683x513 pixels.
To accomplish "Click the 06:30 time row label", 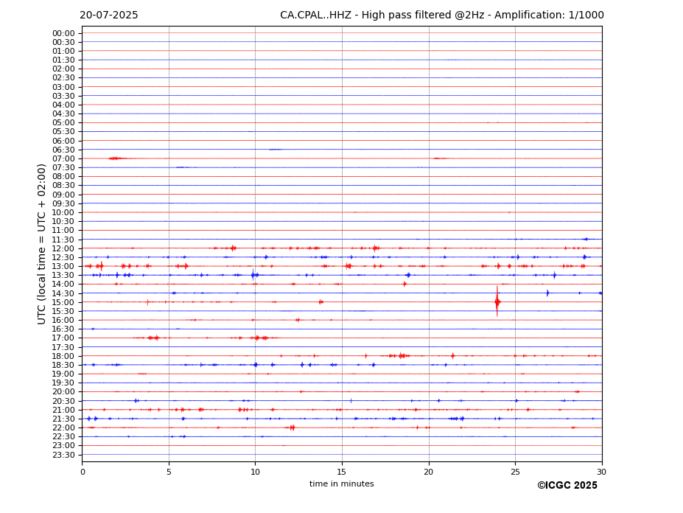I will (63, 150).
